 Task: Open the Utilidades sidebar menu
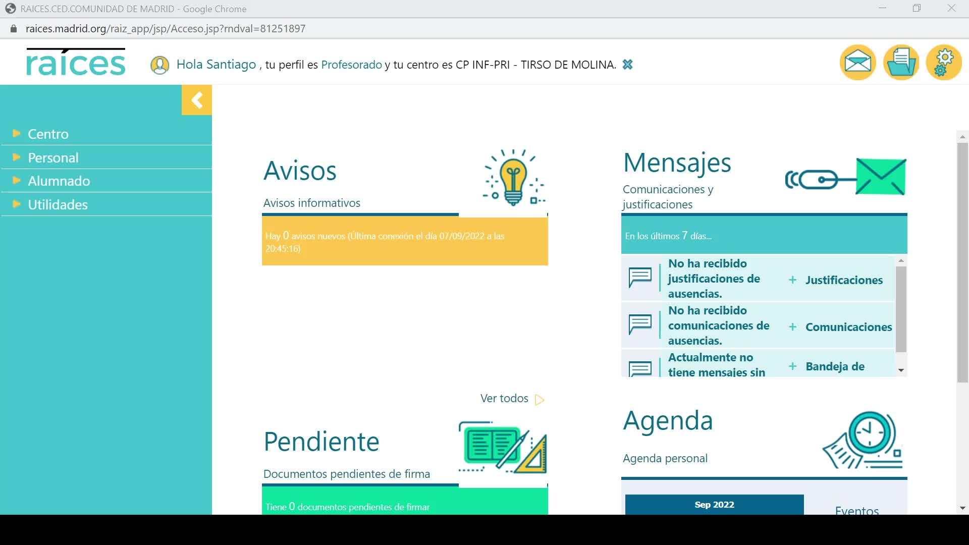coord(58,204)
